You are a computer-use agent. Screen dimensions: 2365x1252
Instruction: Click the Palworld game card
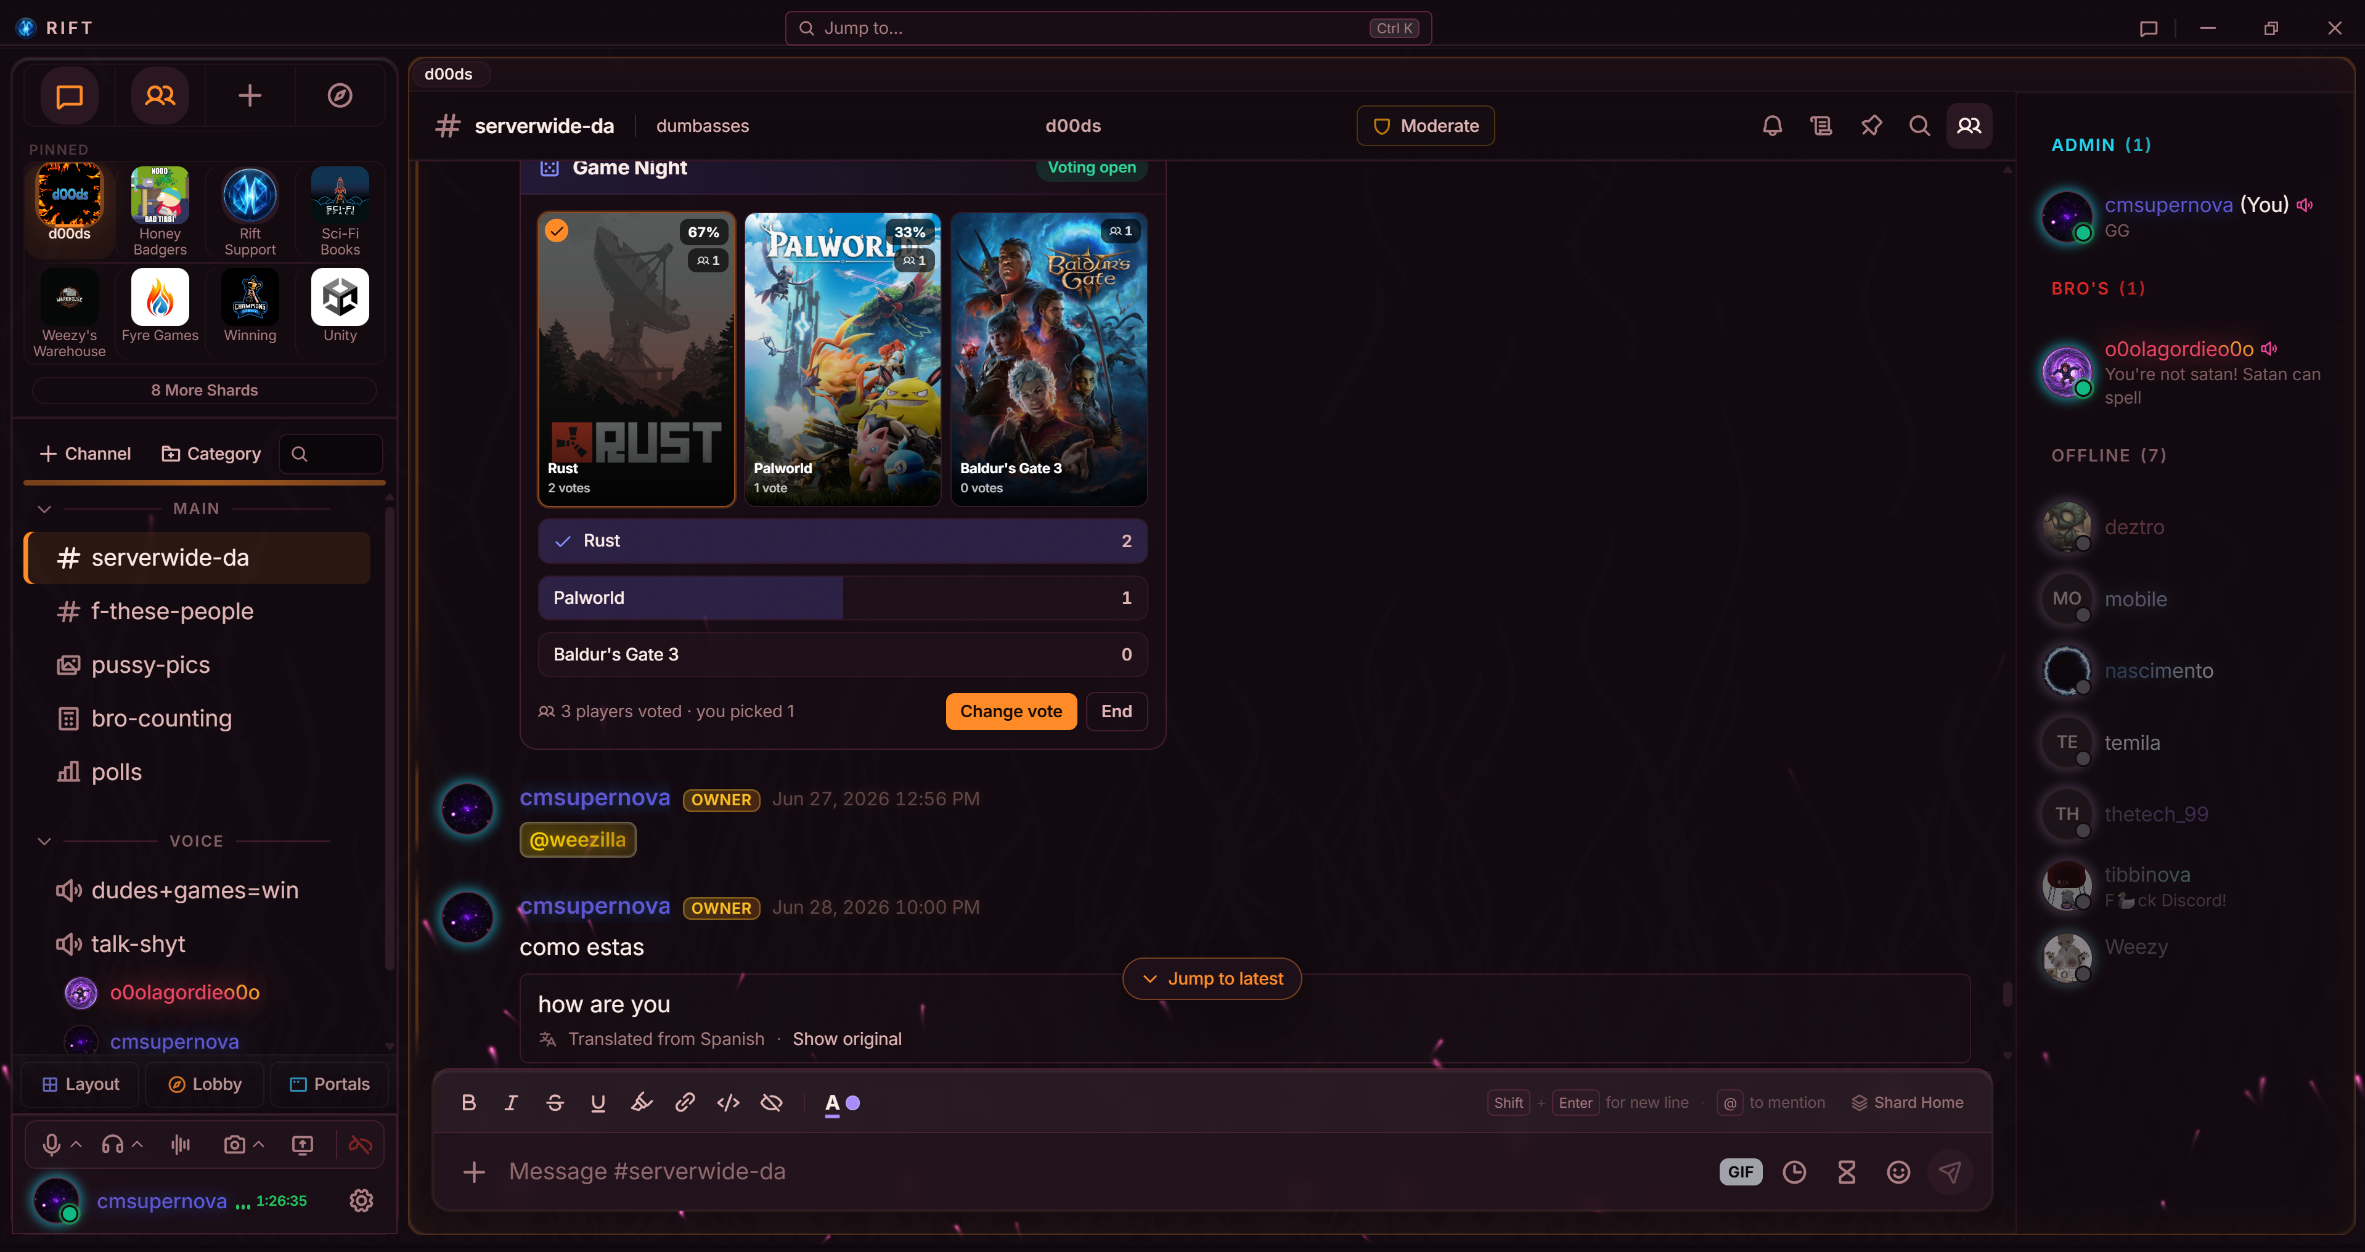(x=842, y=359)
